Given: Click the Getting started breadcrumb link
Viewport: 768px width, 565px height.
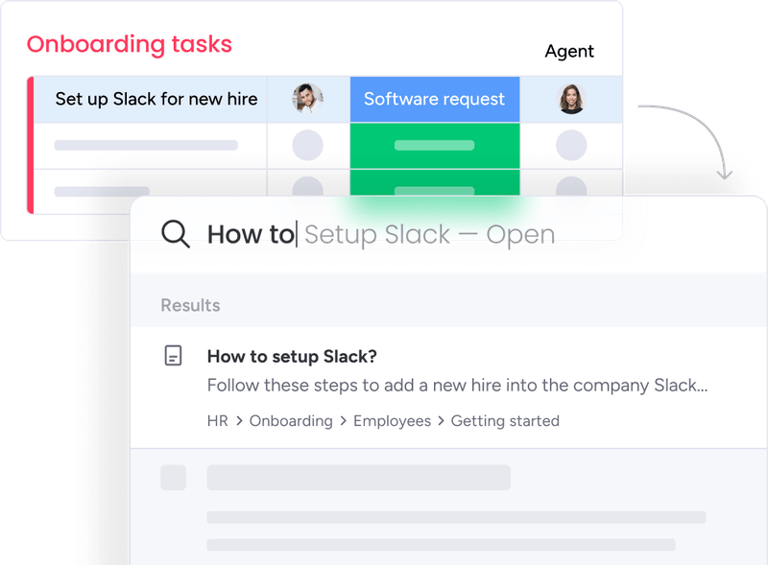Looking at the screenshot, I should pyautogui.click(x=505, y=421).
